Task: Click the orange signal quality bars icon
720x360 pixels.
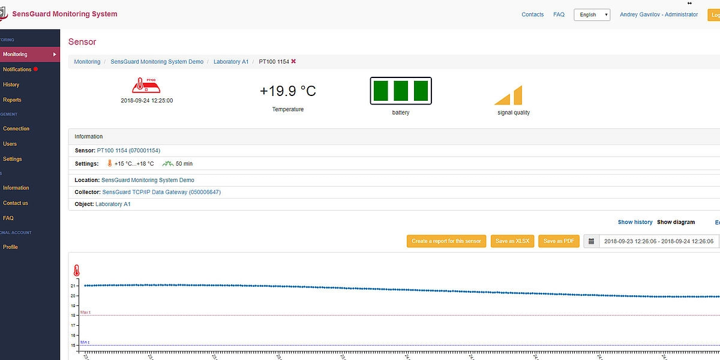Action: [509, 95]
